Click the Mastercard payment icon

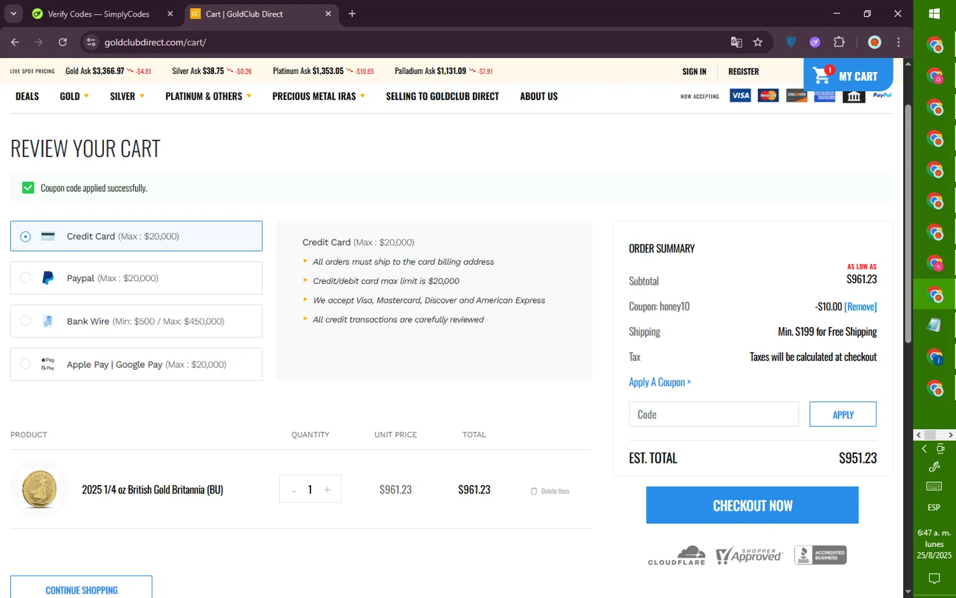coord(768,96)
